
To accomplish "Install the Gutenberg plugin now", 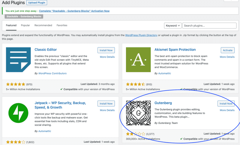I will click(x=226, y=104).
